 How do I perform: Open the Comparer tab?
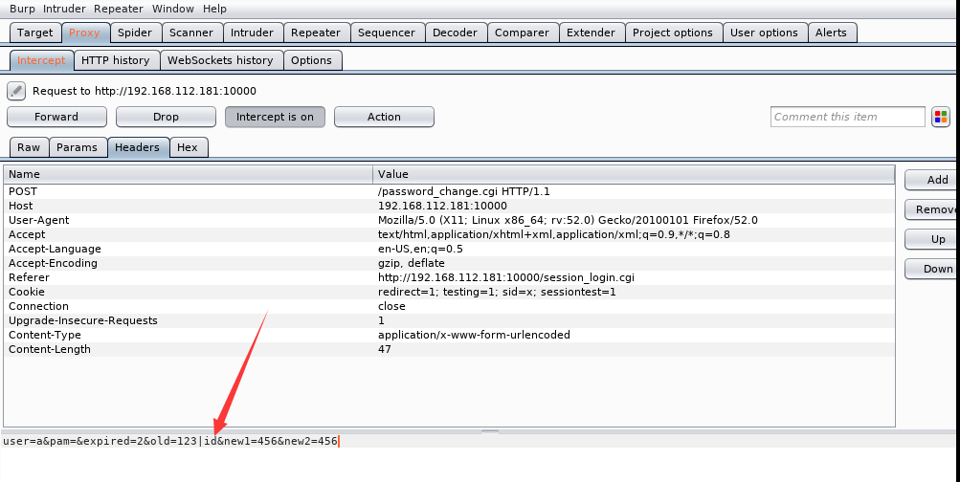coord(523,33)
